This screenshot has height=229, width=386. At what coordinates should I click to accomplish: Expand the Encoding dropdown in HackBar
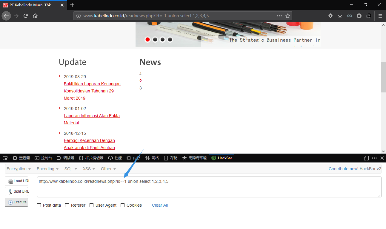point(47,169)
